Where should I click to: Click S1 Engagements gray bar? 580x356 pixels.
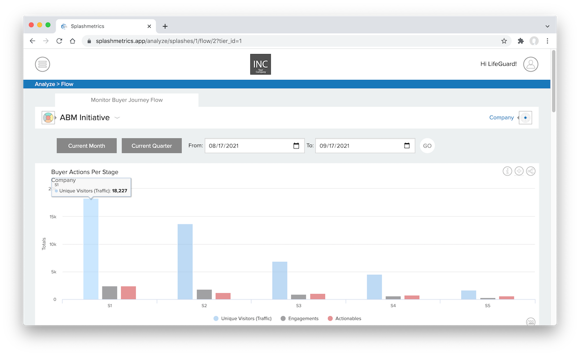(x=110, y=293)
